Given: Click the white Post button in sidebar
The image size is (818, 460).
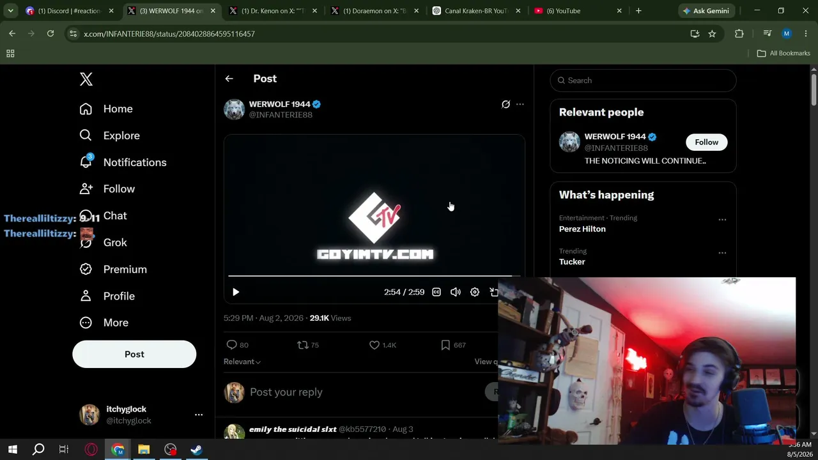Looking at the screenshot, I should pyautogui.click(x=134, y=354).
